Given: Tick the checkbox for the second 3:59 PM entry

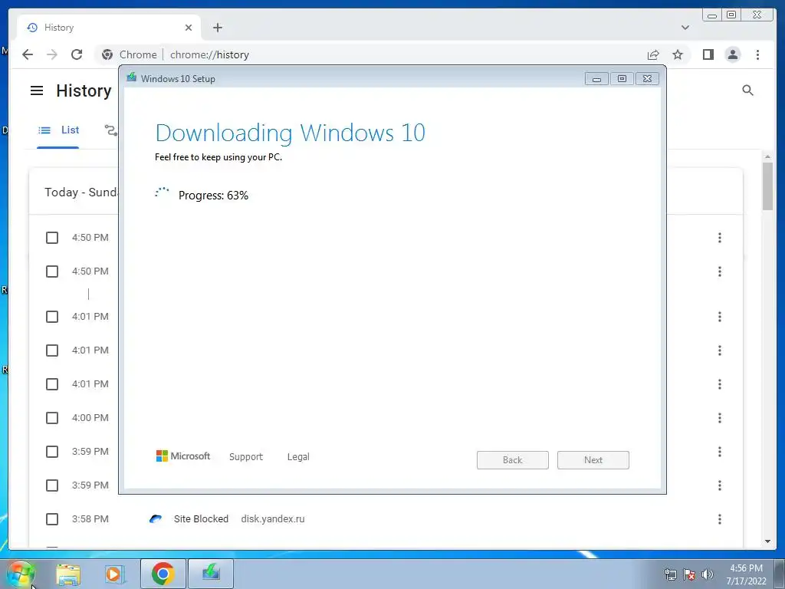Looking at the screenshot, I should click(x=52, y=485).
